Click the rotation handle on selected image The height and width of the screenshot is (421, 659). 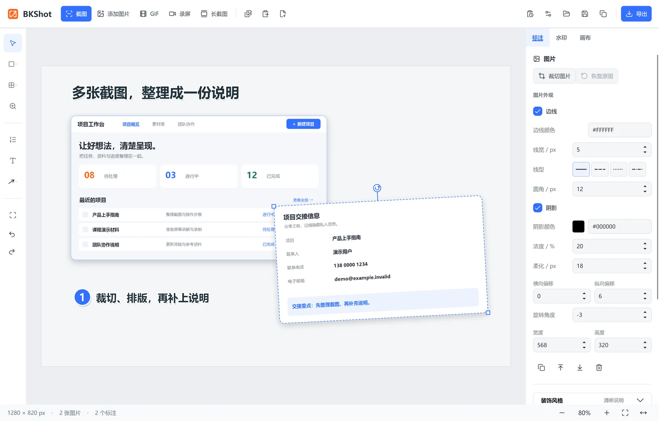tap(377, 188)
